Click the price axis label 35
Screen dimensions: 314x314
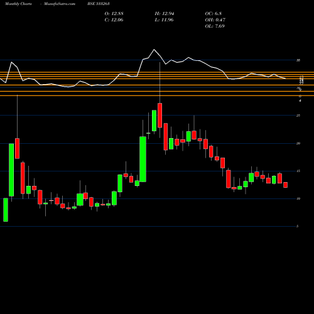point(298,60)
